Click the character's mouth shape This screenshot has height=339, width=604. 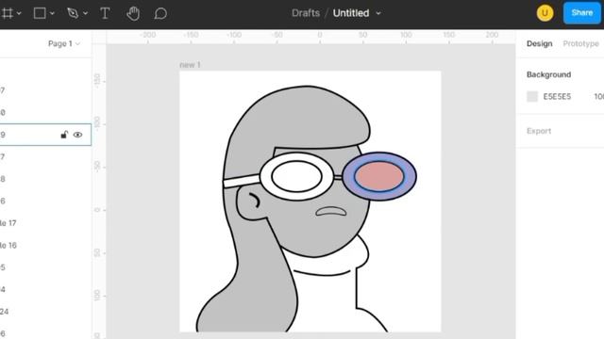(x=331, y=211)
